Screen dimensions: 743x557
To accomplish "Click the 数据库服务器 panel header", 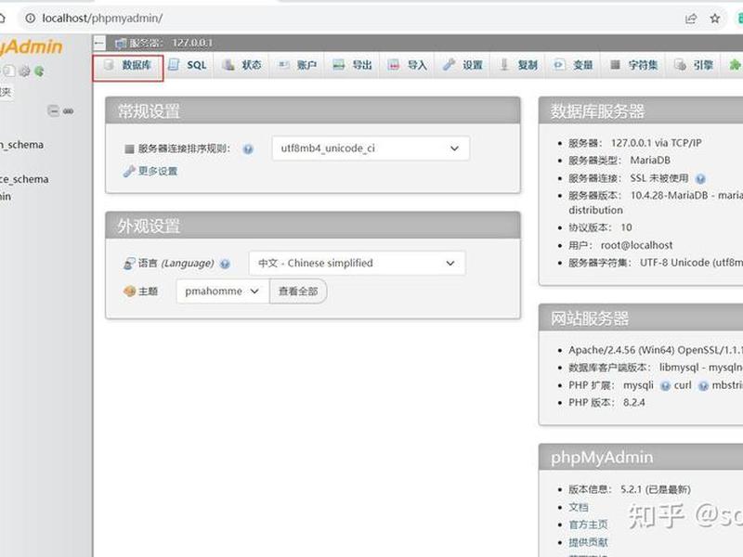I will point(641,110).
